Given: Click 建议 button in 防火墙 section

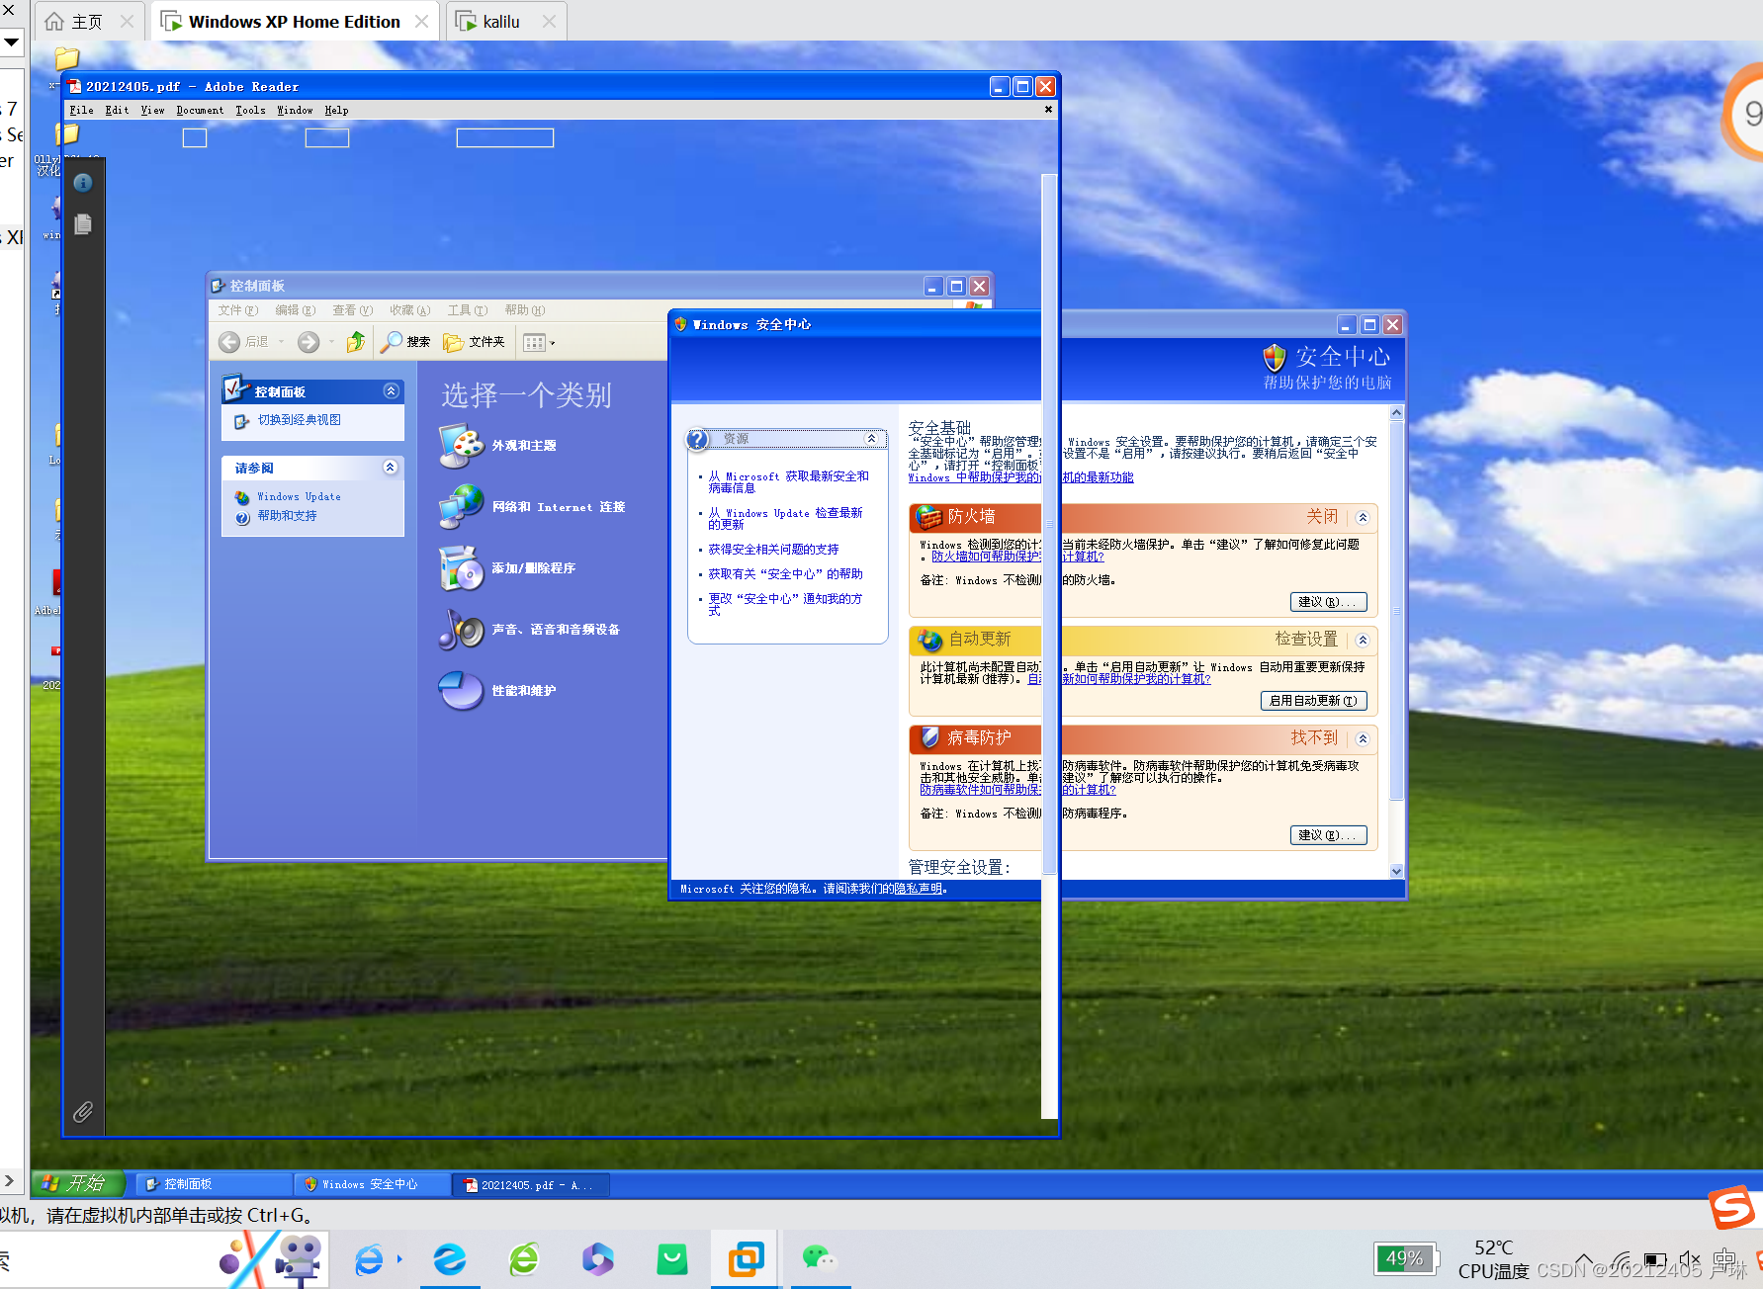Looking at the screenshot, I should (x=1329, y=602).
